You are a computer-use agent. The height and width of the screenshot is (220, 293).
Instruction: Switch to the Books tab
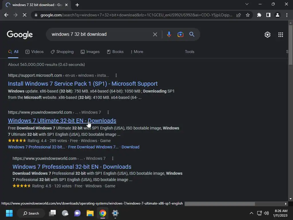[x=115, y=52]
